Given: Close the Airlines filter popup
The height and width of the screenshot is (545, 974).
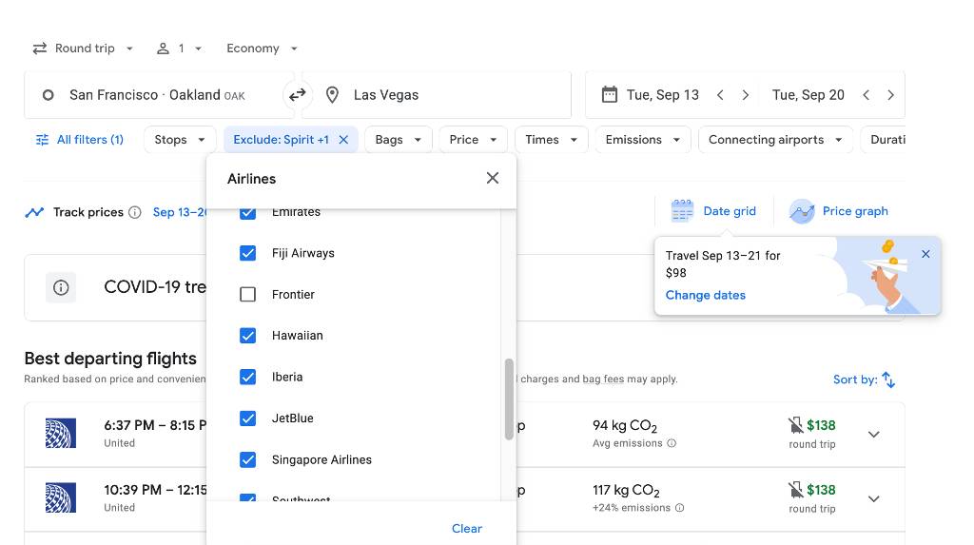Looking at the screenshot, I should [493, 179].
